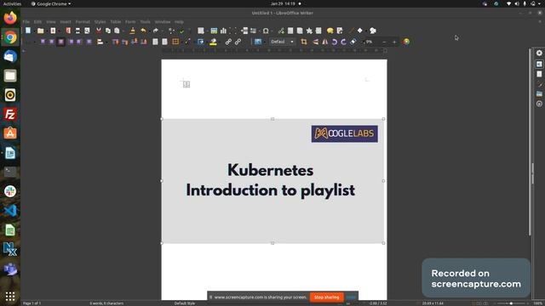Screen dimensions: 545x306
Task: Click the Basic Shapes diamond icon
Action: tap(359, 31)
